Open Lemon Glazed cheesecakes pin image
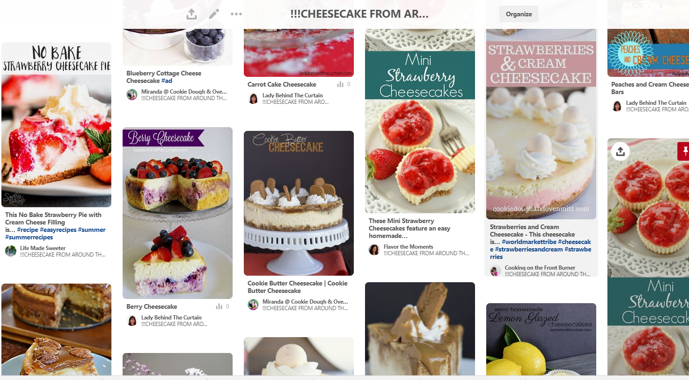This screenshot has width=689, height=380. click(x=541, y=339)
